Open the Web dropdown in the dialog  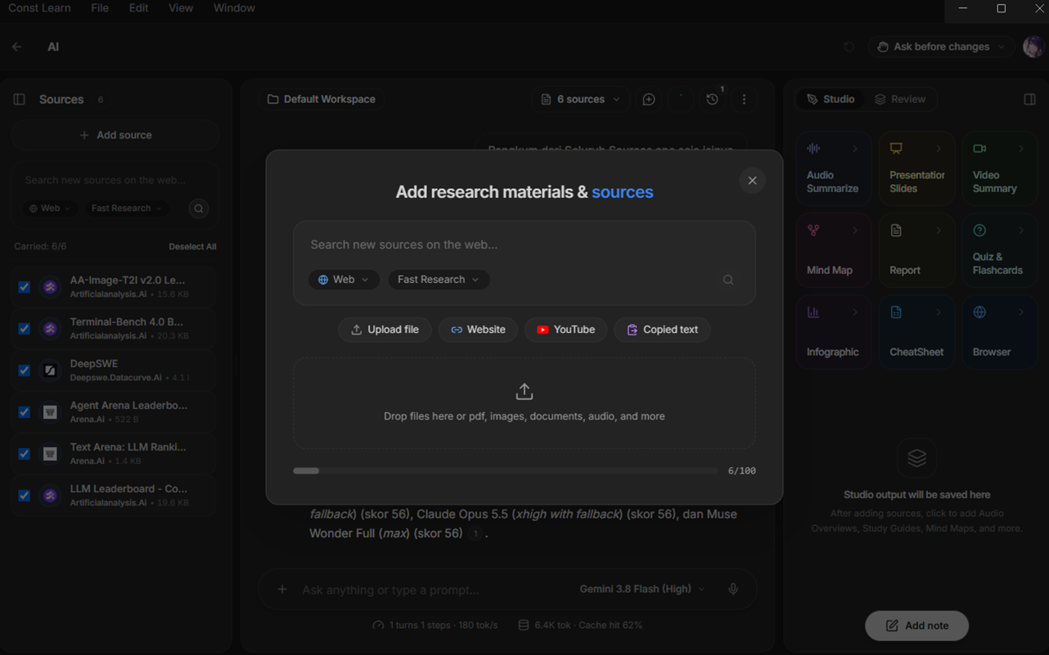(x=344, y=280)
